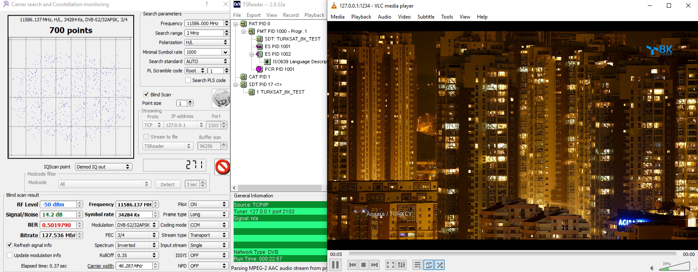Open TSReader View menu
Image resolution: width=698 pixels, height=272 pixels.
tap(272, 15)
